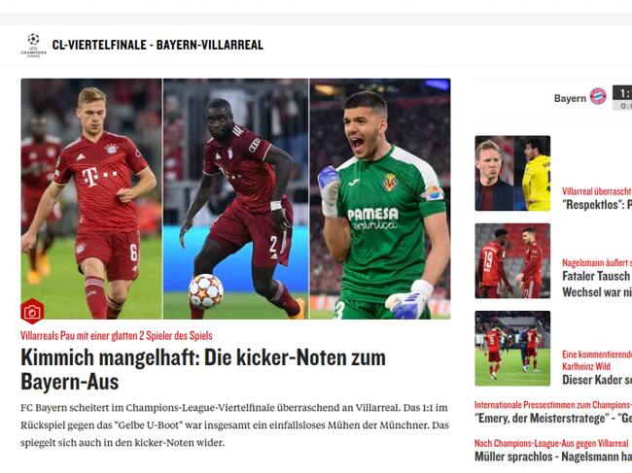Open the Kimmich player photo
The width and height of the screenshot is (632, 473).
[91, 198]
